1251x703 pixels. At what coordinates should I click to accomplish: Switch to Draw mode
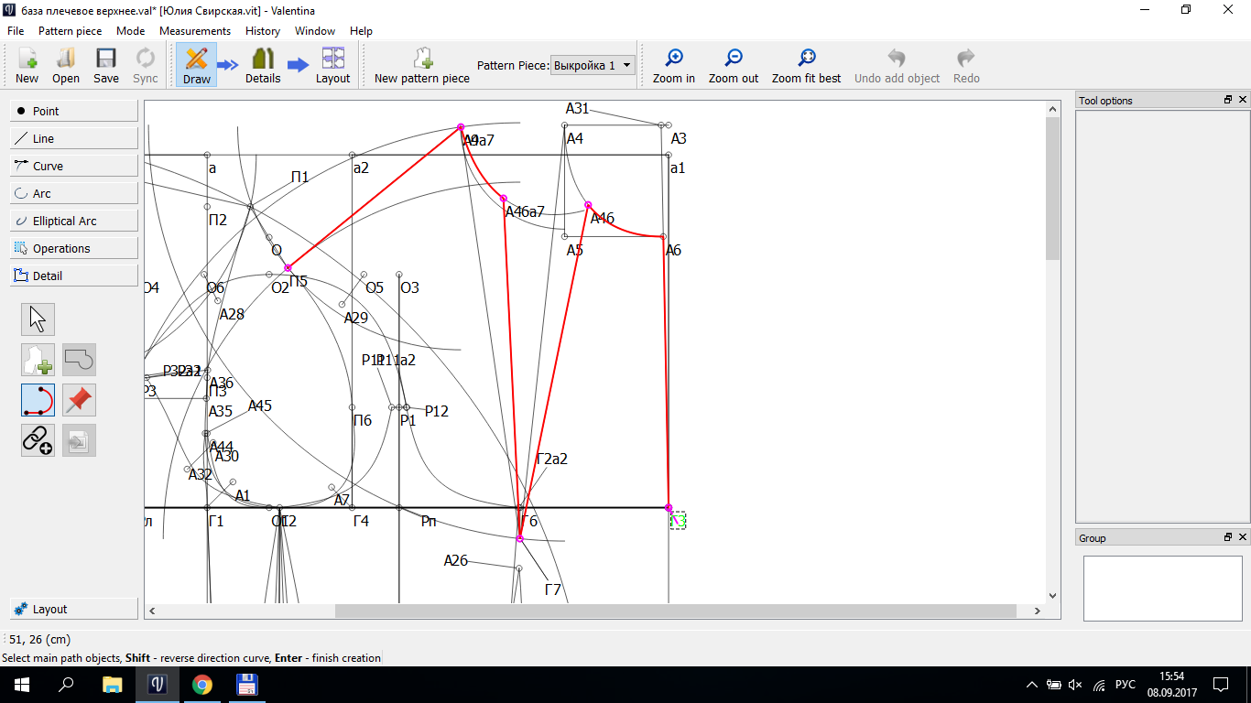pos(196,65)
